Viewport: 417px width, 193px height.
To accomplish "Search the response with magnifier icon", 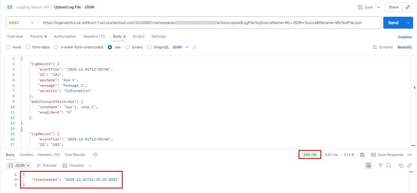I will pyautogui.click(x=389, y=166).
